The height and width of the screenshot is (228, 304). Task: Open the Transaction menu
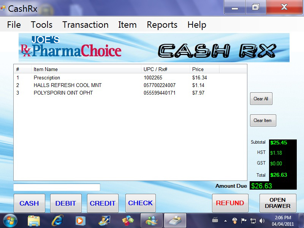tap(85, 25)
